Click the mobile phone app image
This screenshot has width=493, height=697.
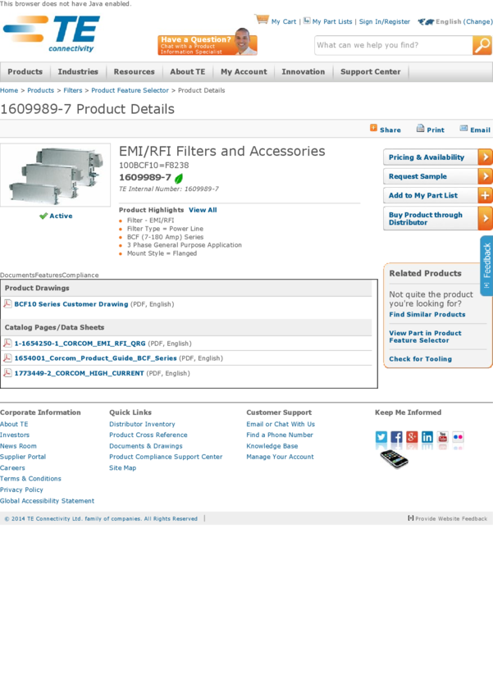tap(394, 458)
